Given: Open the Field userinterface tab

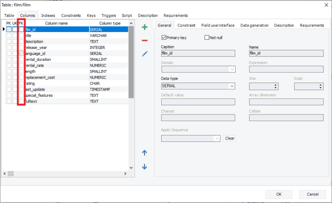Looking at the screenshot, I should coord(218,25).
